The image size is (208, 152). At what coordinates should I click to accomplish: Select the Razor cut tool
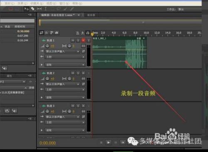[x=33, y=9]
